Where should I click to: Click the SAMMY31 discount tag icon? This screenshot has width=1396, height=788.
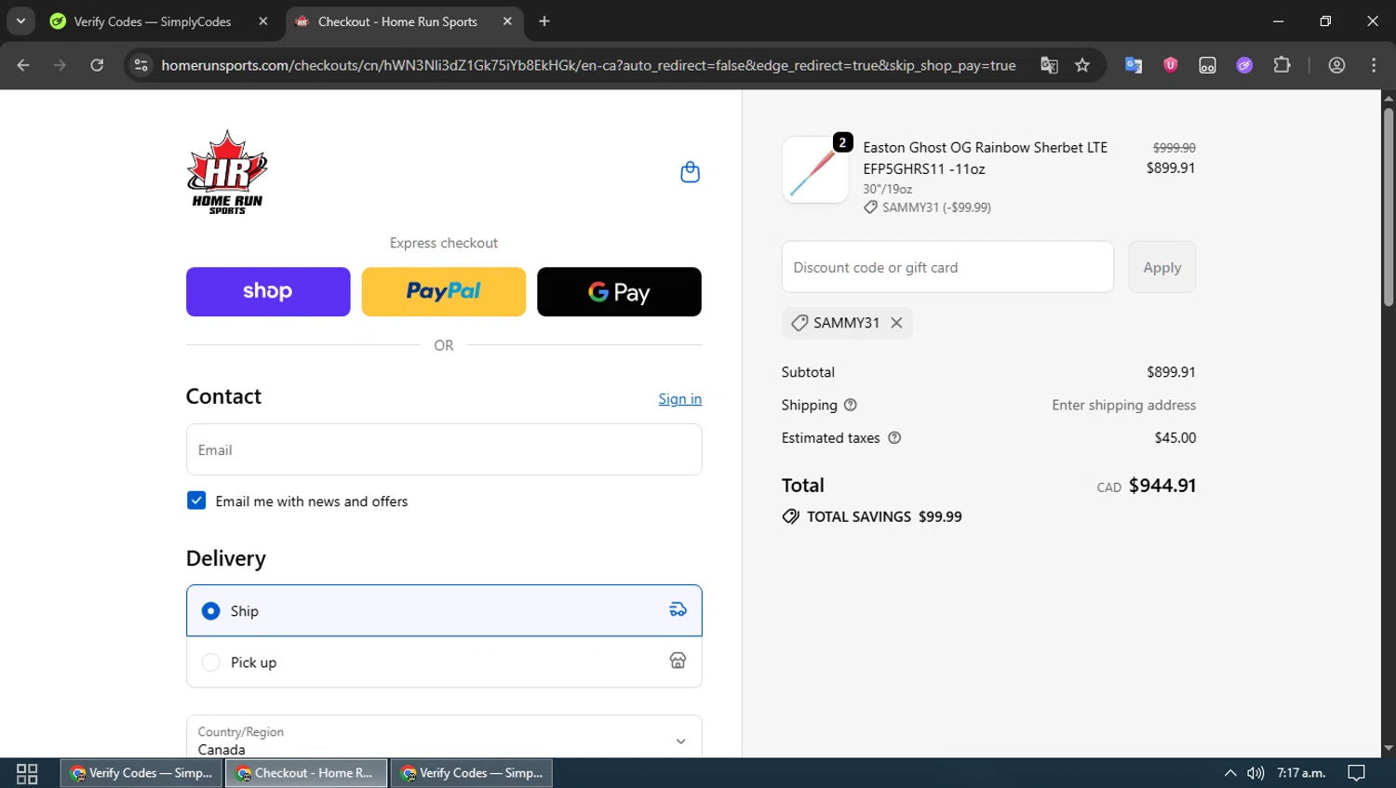799,323
